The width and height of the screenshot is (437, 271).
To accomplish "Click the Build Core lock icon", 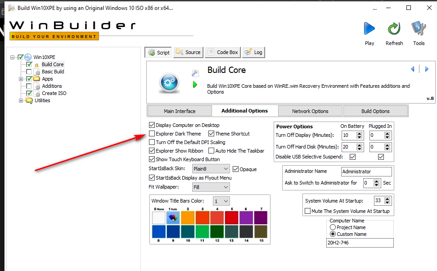I will (36, 65).
